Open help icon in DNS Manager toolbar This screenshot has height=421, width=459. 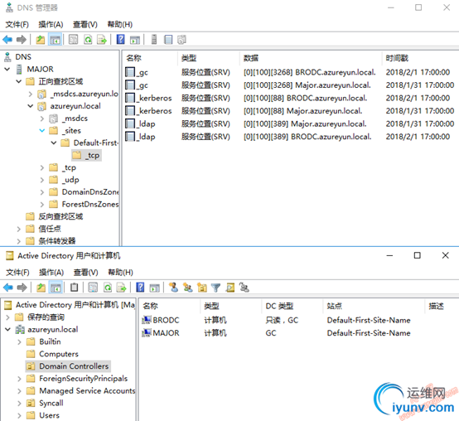[x=121, y=40]
